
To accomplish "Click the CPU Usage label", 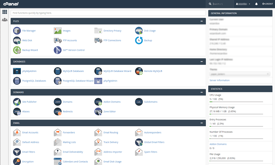I will click(215, 95).
